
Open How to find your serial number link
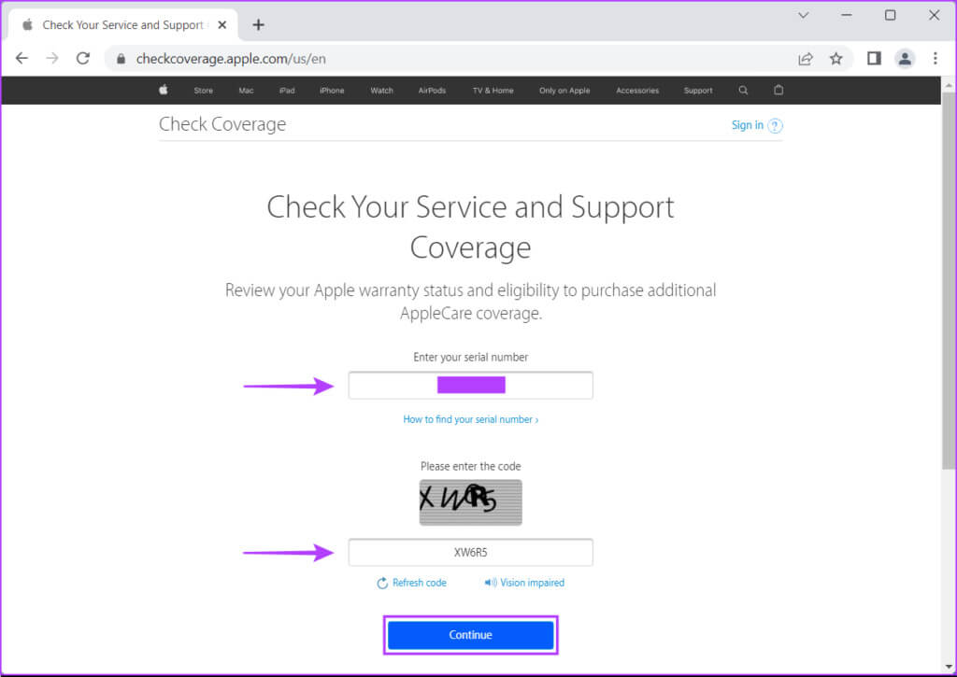point(471,419)
